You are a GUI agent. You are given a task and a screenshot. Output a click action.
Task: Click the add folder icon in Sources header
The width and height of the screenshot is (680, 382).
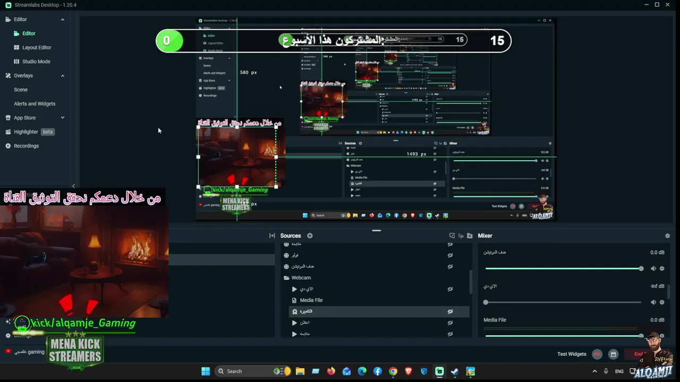pos(470,236)
